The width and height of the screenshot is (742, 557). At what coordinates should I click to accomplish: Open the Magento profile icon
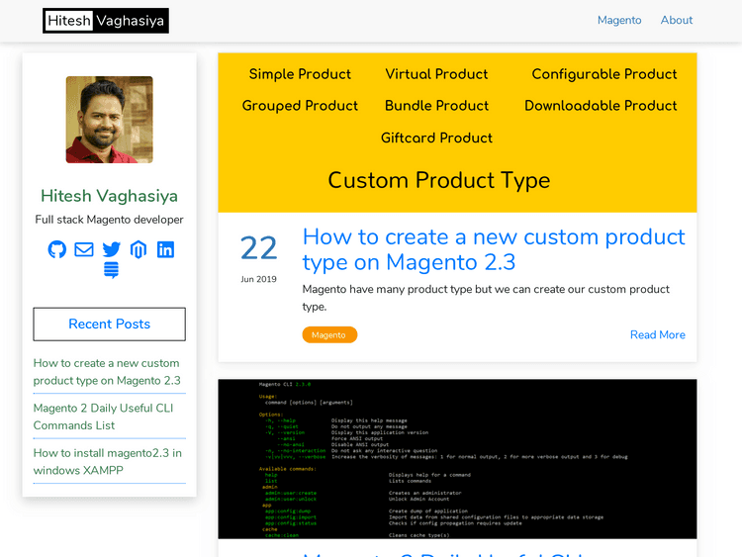click(x=139, y=249)
